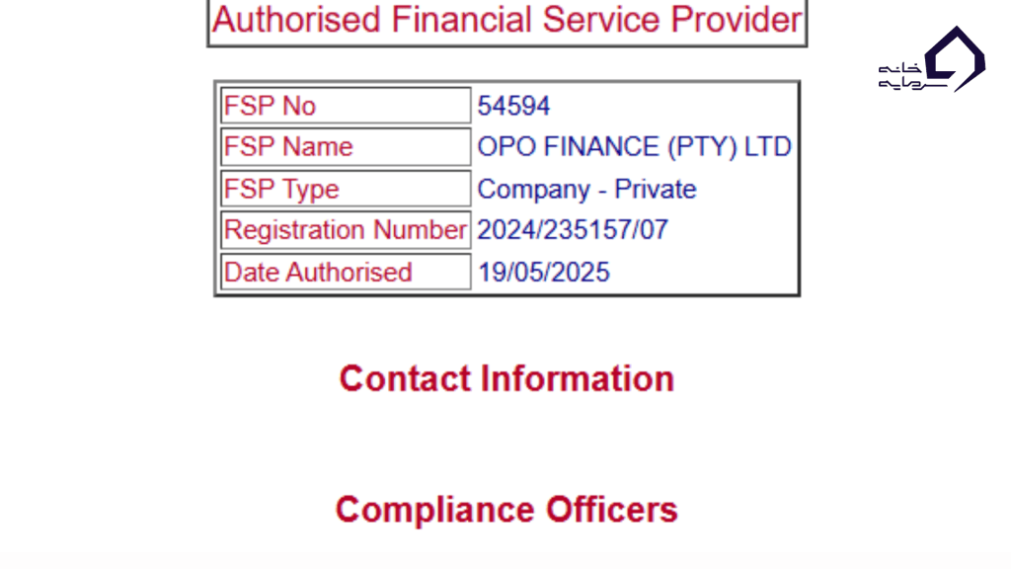The height and width of the screenshot is (569, 1011).
Task: Select the 'Date Authorised' label cell
Action: pyautogui.click(x=346, y=272)
